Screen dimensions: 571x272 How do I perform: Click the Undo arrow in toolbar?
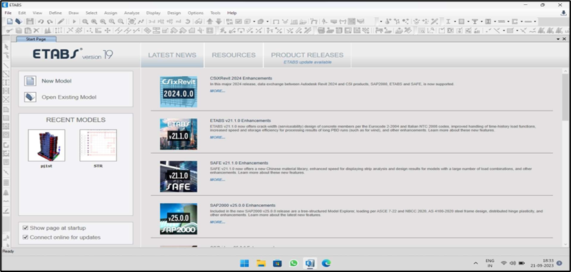pyautogui.click(x=41, y=21)
